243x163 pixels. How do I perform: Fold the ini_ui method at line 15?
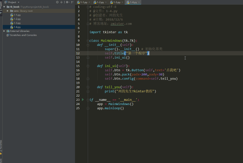(88, 66)
